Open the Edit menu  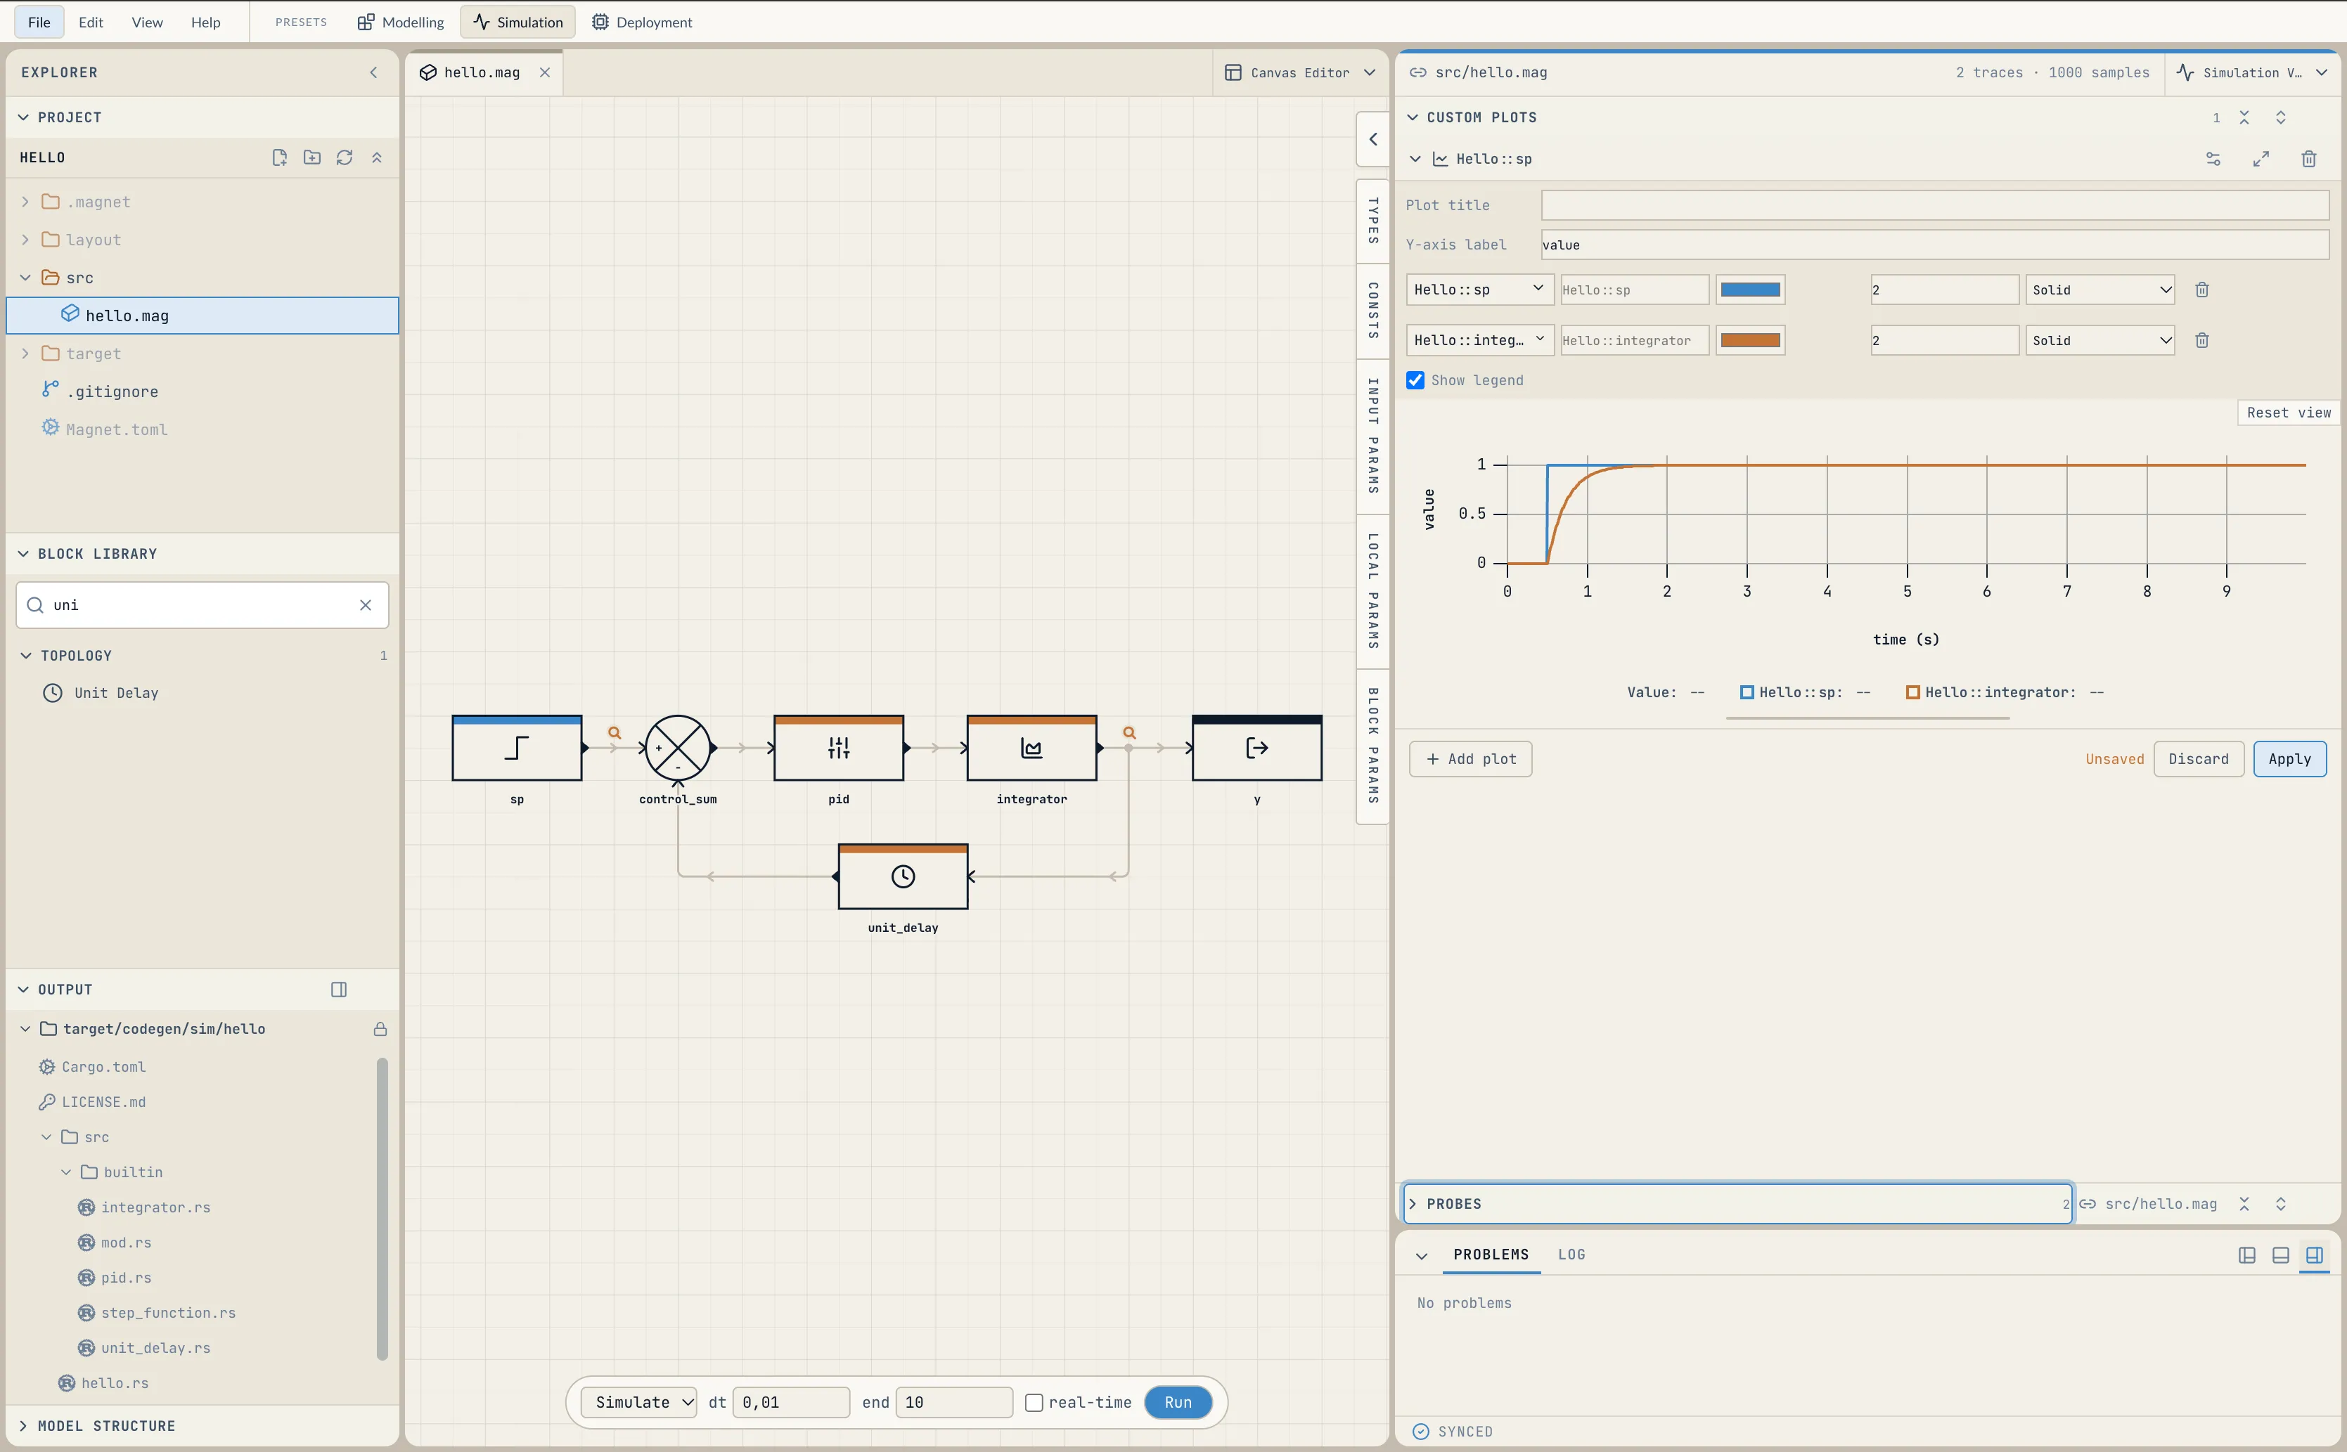[x=91, y=22]
